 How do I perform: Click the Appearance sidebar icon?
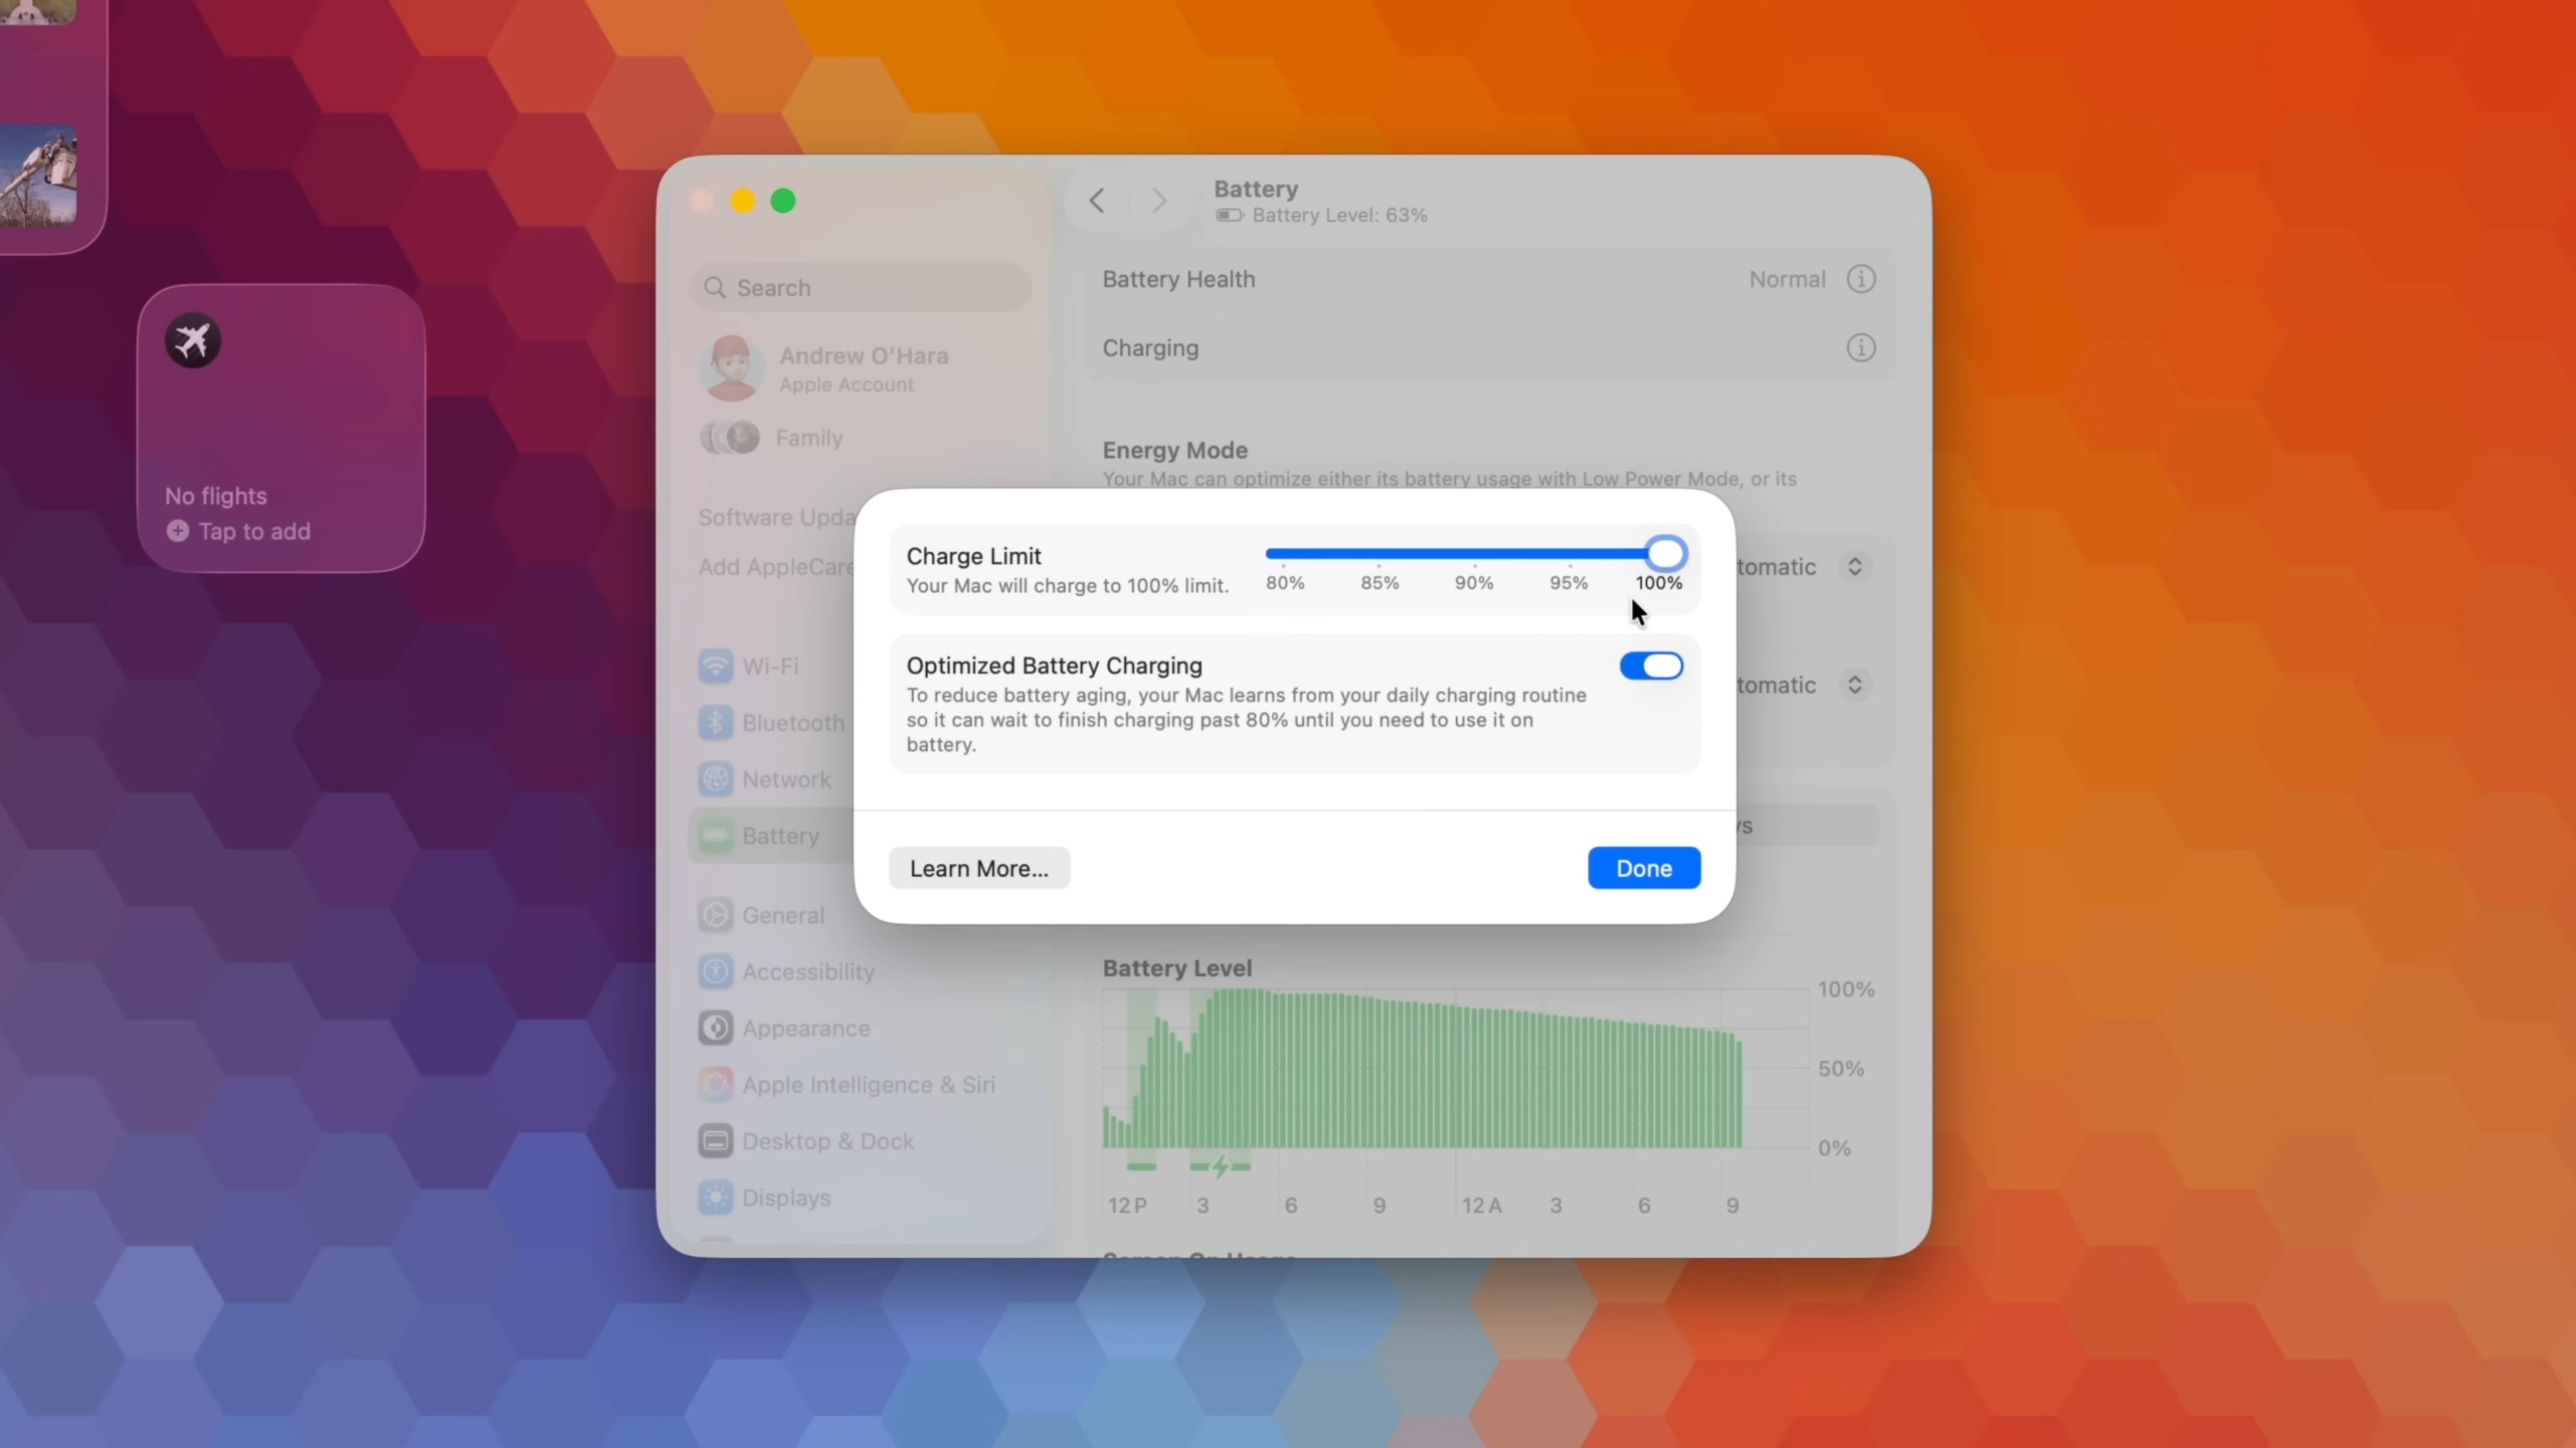point(715,1027)
